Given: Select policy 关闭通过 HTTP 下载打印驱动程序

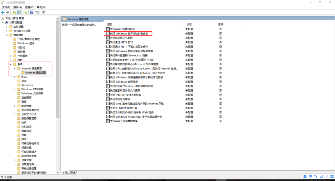Looking at the screenshot, I should [x=129, y=47].
